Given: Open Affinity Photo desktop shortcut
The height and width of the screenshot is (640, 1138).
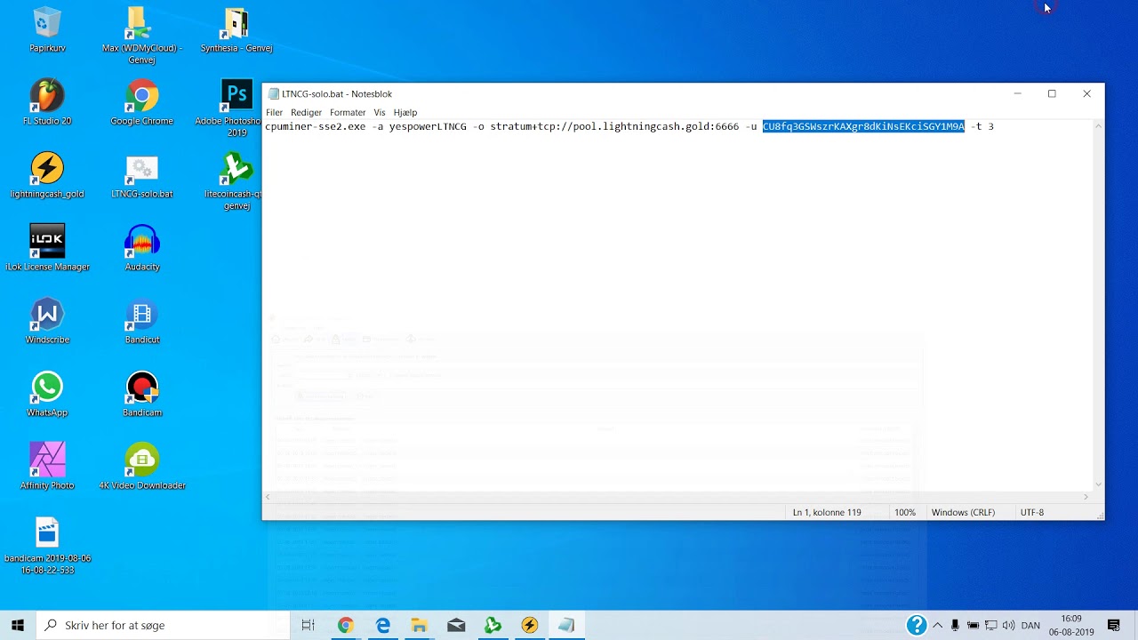Looking at the screenshot, I should point(47,467).
